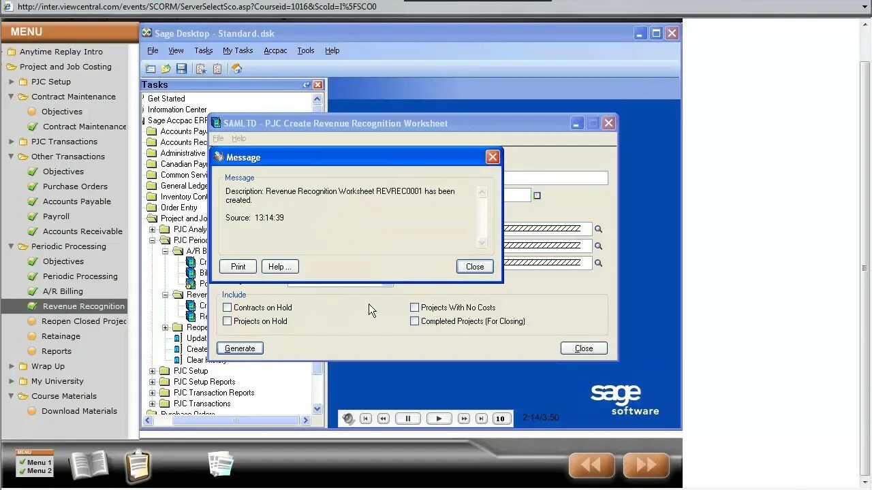Click the Print button in the Message dialog

[x=237, y=266]
